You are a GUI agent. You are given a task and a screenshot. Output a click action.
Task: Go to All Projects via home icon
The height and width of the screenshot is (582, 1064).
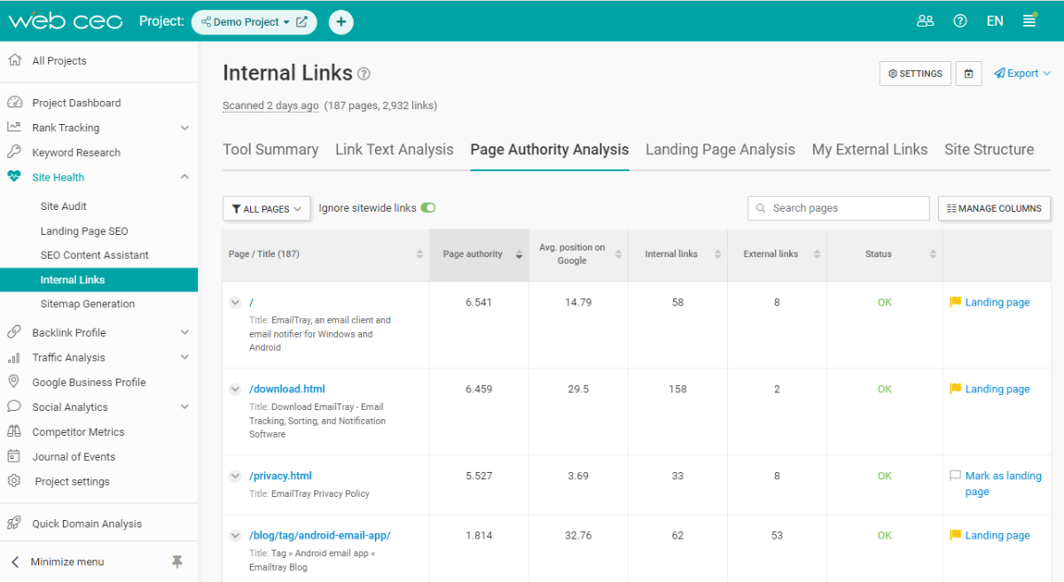(x=14, y=59)
